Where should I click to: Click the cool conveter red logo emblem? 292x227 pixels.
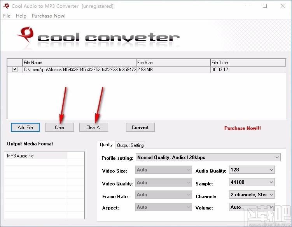coord(26,35)
